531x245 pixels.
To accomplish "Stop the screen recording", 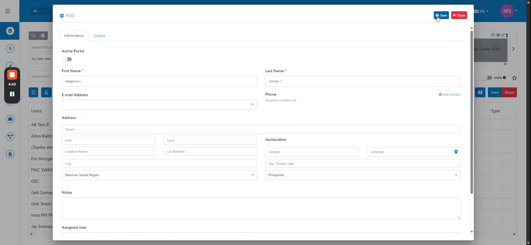I will tap(12, 75).
